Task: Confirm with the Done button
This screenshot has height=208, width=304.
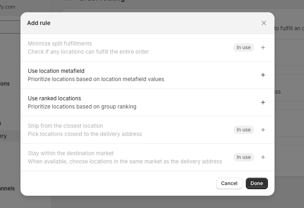Action: (x=257, y=183)
